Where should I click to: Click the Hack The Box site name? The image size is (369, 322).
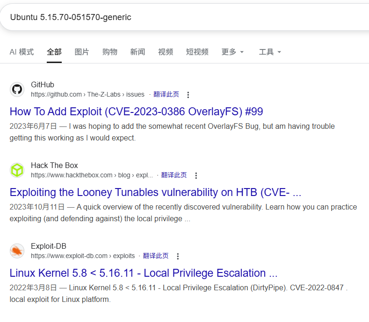coord(54,166)
